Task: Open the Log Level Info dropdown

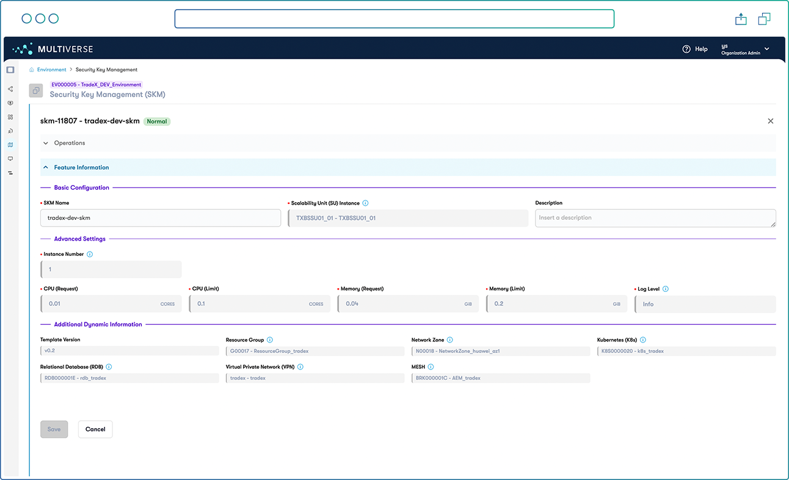Action: tap(705, 304)
